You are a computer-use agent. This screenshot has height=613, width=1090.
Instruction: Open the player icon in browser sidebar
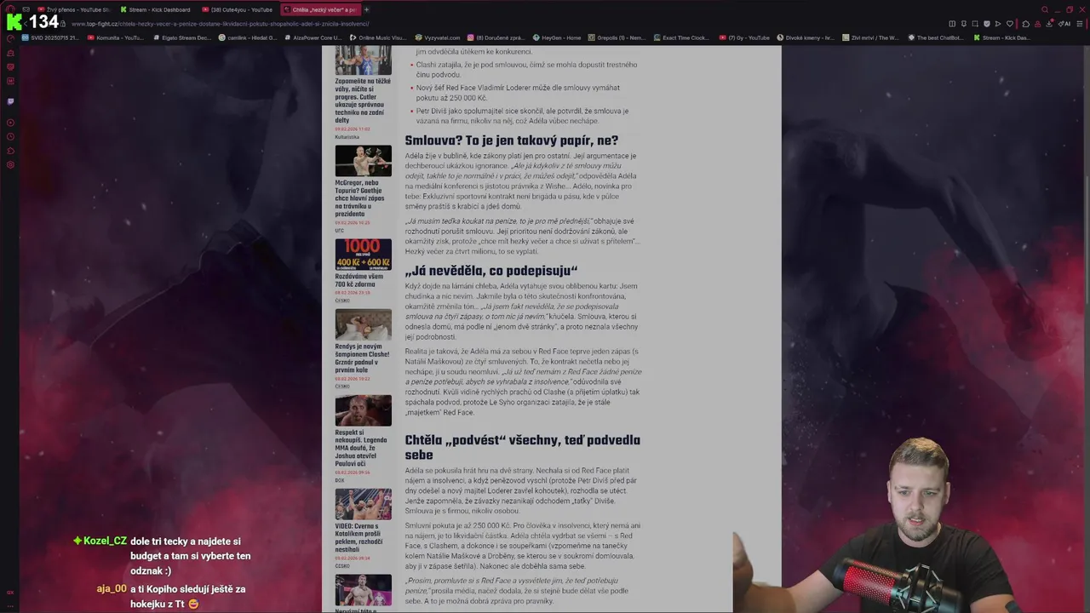click(10, 123)
